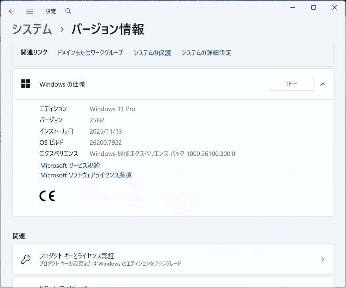Open Microsoft サービス規約
The width and height of the screenshot is (346, 288).
69,165
